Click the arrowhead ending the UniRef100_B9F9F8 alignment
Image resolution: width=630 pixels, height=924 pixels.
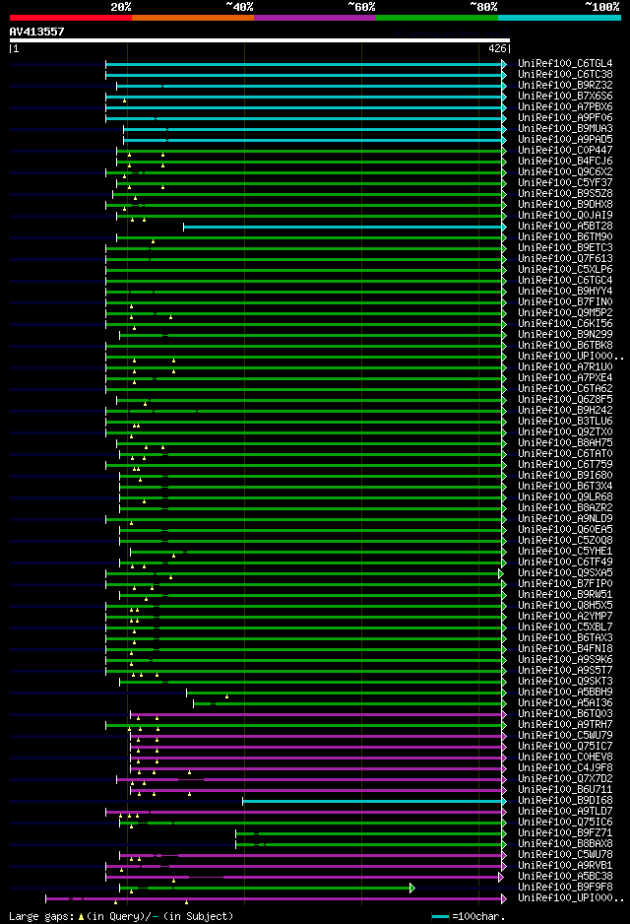[412, 889]
